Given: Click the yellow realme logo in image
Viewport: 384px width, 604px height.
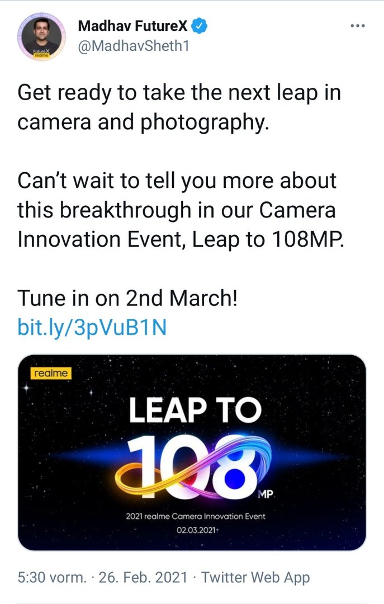Looking at the screenshot, I should pyautogui.click(x=51, y=373).
